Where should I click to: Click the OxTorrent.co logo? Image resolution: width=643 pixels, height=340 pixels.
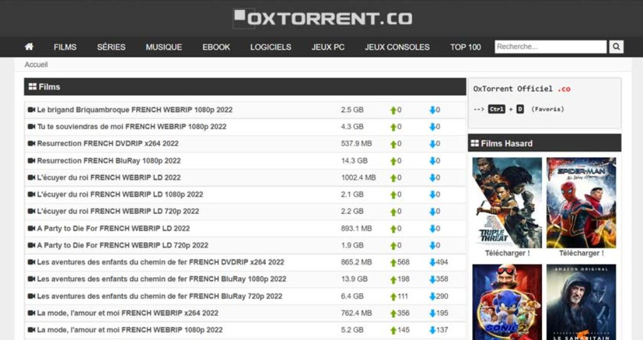pos(322,18)
